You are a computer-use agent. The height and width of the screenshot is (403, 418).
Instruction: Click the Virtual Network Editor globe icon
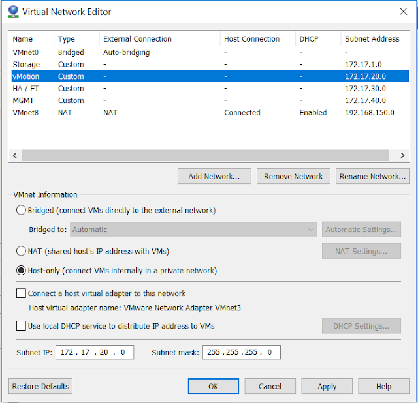13,12
